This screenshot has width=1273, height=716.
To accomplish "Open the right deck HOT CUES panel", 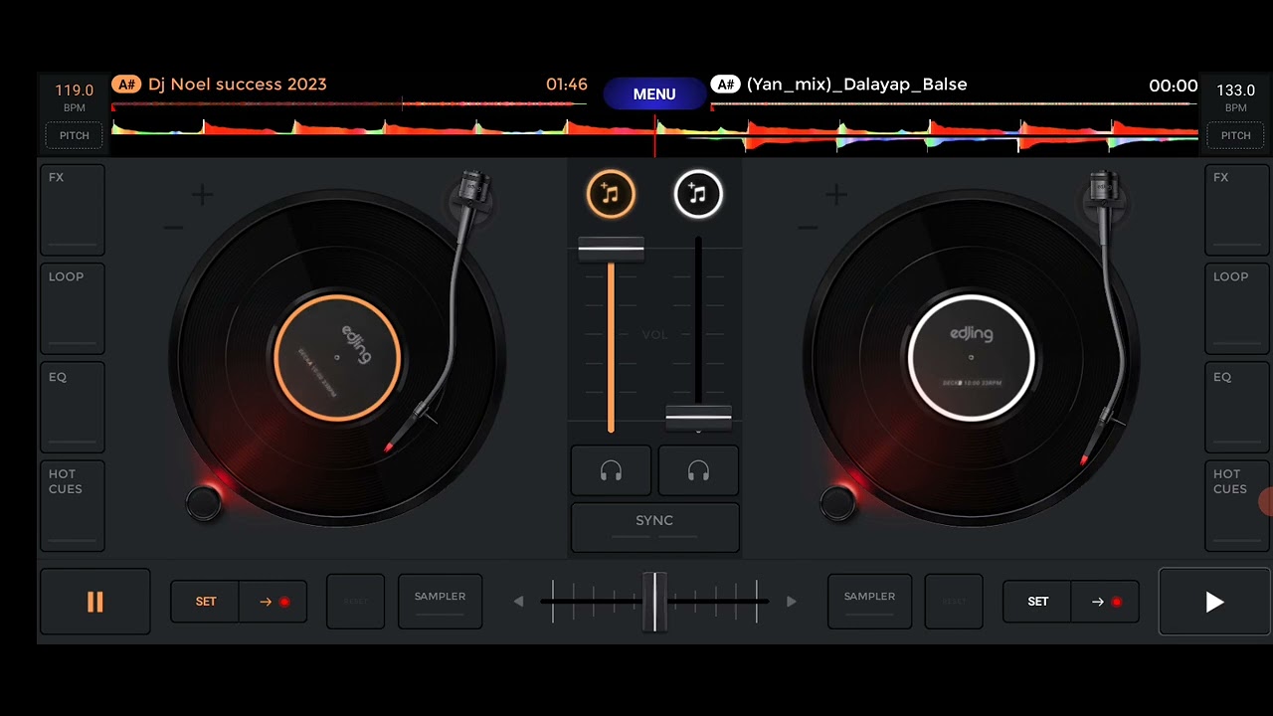I will pos(1237,506).
